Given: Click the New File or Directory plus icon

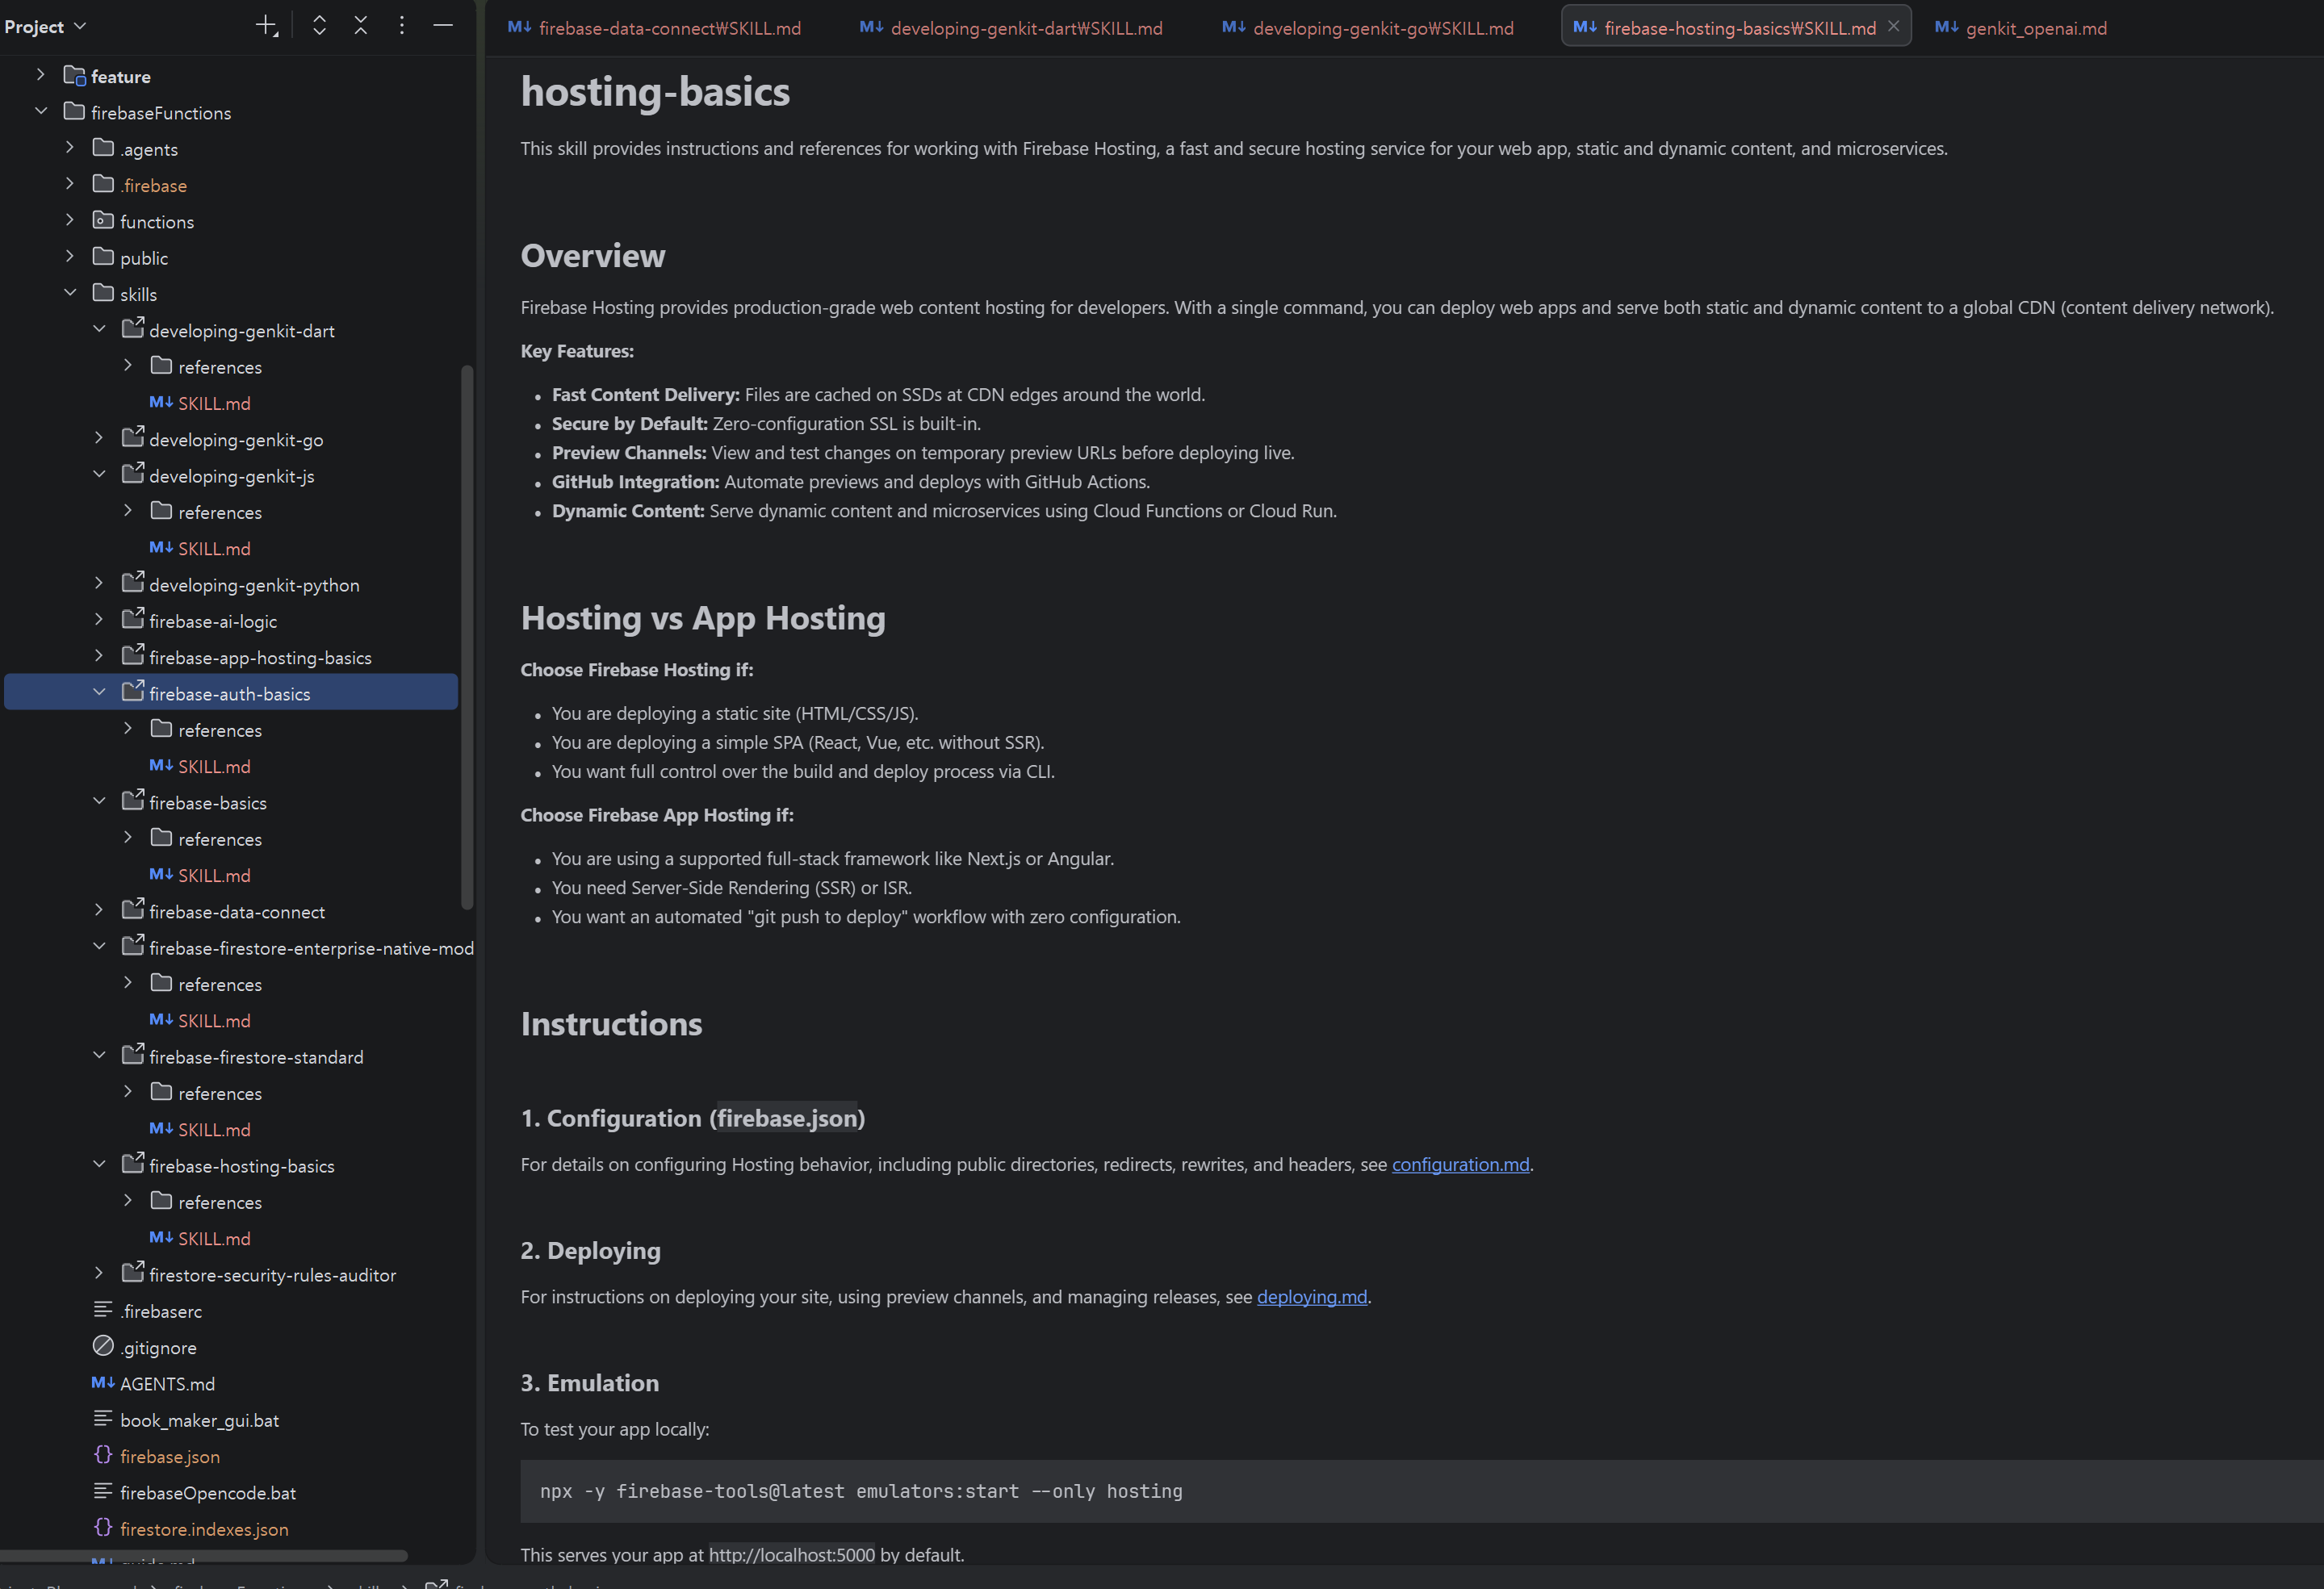Looking at the screenshot, I should coord(266,26).
